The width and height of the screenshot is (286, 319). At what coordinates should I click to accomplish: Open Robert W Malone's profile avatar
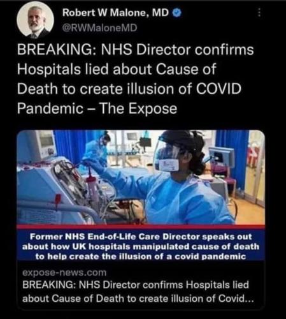tap(36, 21)
